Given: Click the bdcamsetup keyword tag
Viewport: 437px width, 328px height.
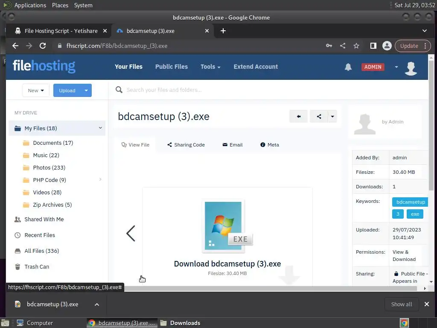Looking at the screenshot, I should click(x=410, y=202).
